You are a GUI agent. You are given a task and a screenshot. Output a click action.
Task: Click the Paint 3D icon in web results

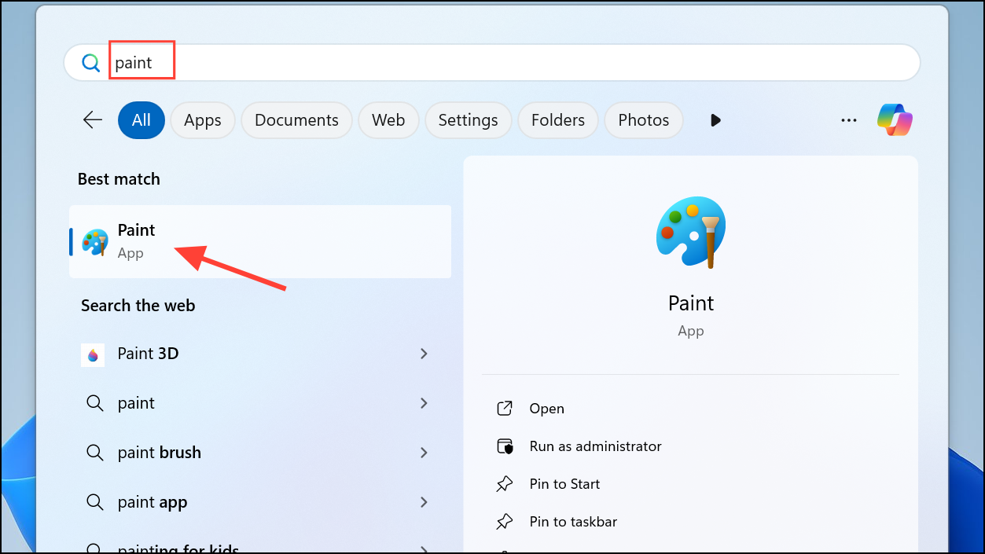pos(93,354)
